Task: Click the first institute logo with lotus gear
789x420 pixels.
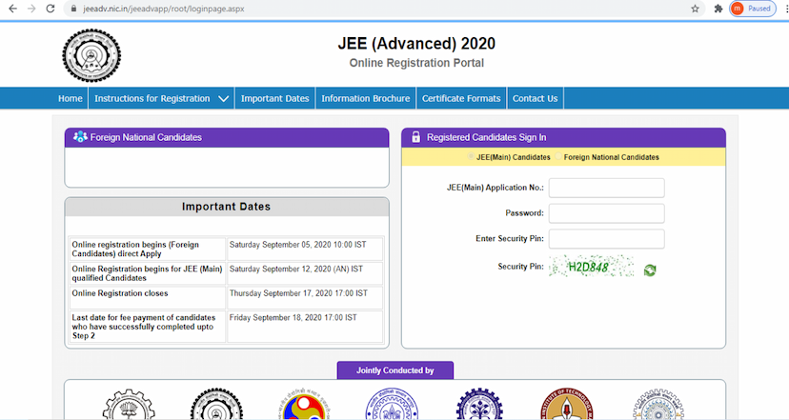Action: pyautogui.click(x=129, y=405)
